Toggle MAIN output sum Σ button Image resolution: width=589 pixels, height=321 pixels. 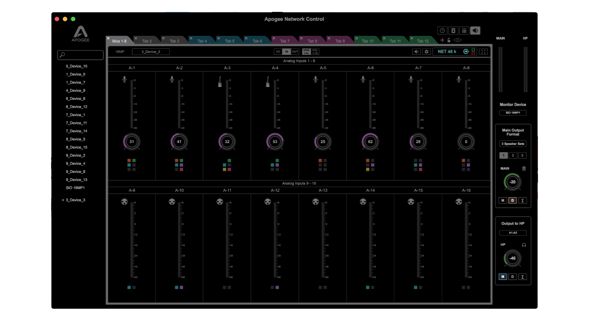522,201
